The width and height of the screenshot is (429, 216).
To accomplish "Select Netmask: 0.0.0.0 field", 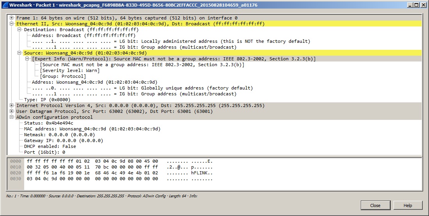I will pos(59,135).
